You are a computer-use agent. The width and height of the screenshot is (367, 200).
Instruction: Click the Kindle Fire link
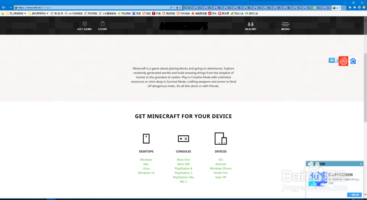(x=221, y=173)
